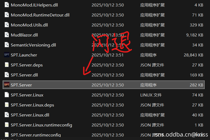Screen dimensions: 210x140
Task: Click the SPT.Server application icon
Action: (x=7, y=85)
